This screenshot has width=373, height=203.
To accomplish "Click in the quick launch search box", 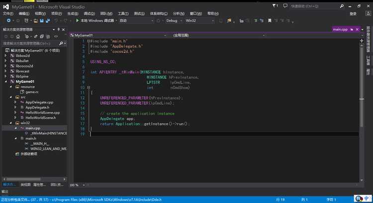I will (314, 6).
